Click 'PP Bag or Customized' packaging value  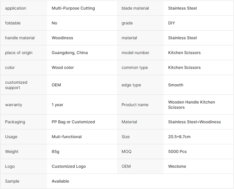(73, 122)
